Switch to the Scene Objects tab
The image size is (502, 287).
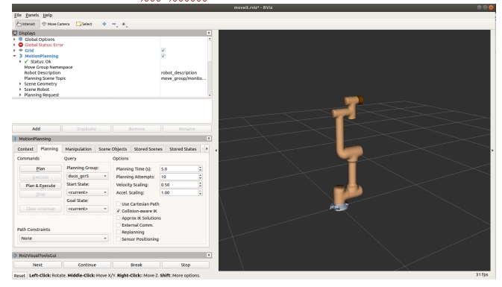(x=113, y=149)
